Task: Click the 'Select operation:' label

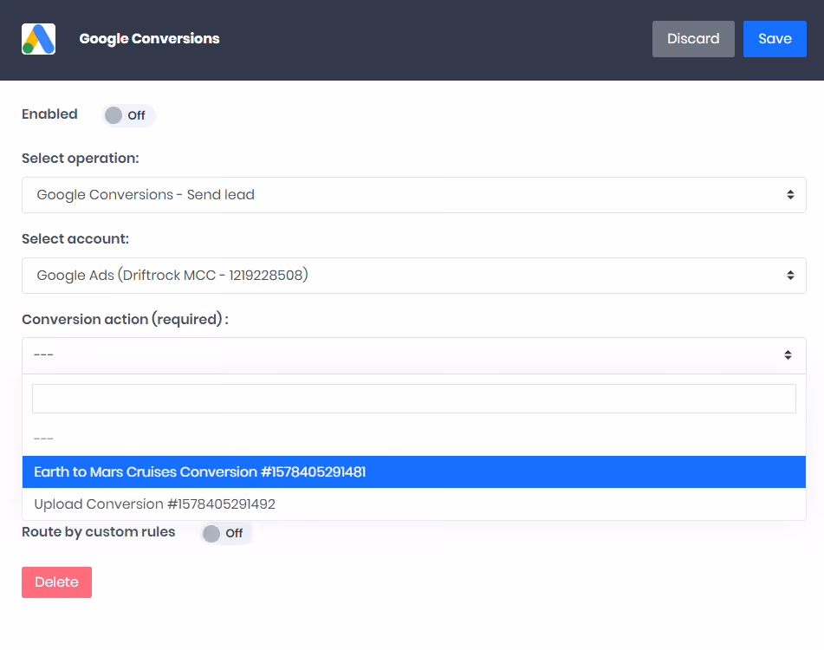Action: [81, 158]
